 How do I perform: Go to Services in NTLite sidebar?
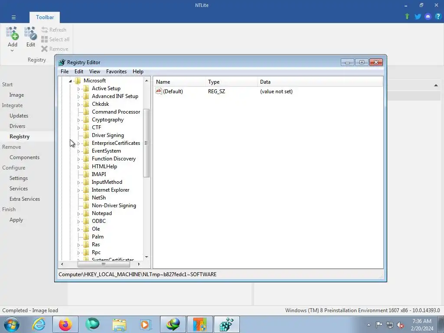tap(18, 189)
